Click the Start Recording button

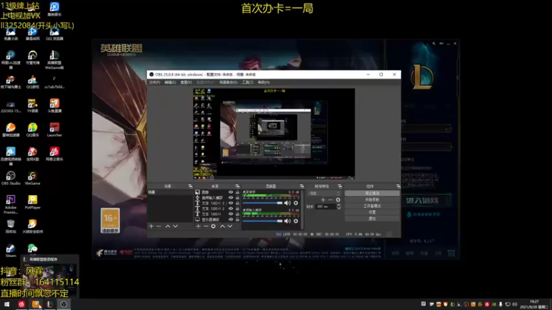372,200
